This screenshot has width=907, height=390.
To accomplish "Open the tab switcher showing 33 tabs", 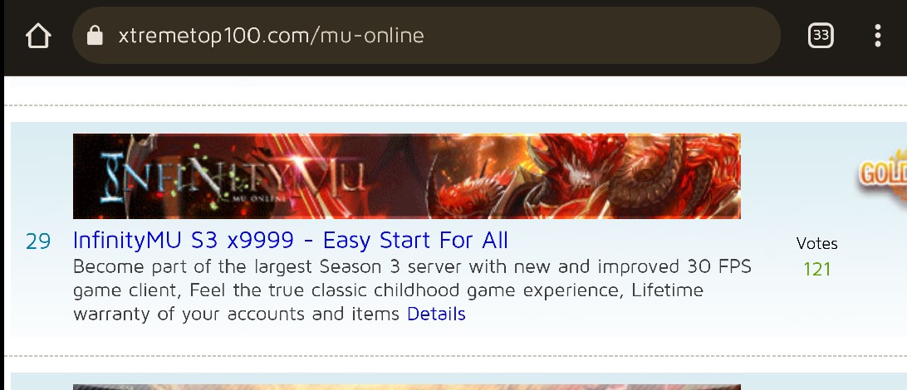I will tap(821, 36).
